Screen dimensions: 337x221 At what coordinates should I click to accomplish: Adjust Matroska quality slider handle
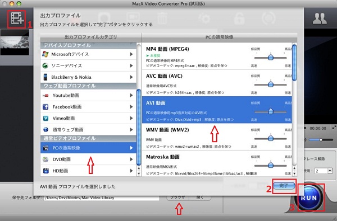(x=271, y=165)
